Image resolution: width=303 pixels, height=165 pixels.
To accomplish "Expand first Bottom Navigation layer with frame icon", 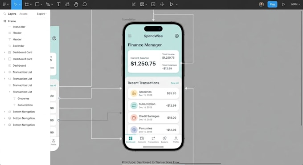I will 4,112.
